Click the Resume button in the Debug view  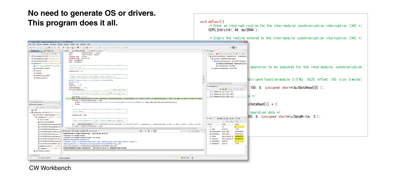[x=212, y=54]
